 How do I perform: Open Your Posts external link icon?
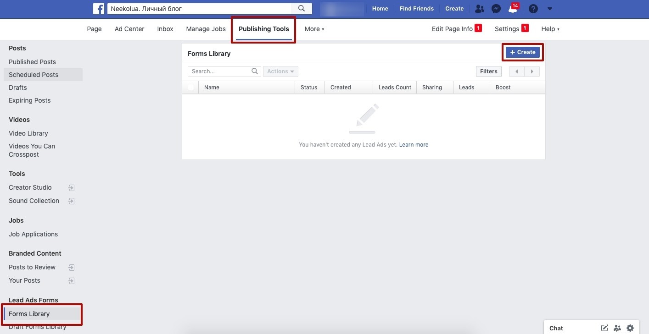(x=71, y=281)
